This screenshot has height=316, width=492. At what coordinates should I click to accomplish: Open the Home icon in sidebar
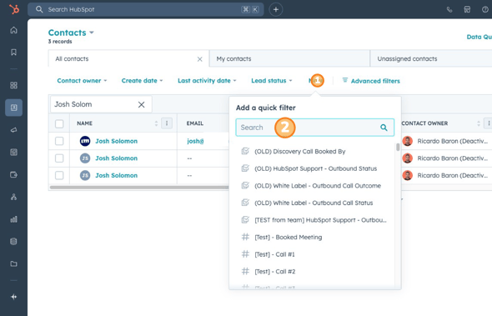pyautogui.click(x=13, y=30)
